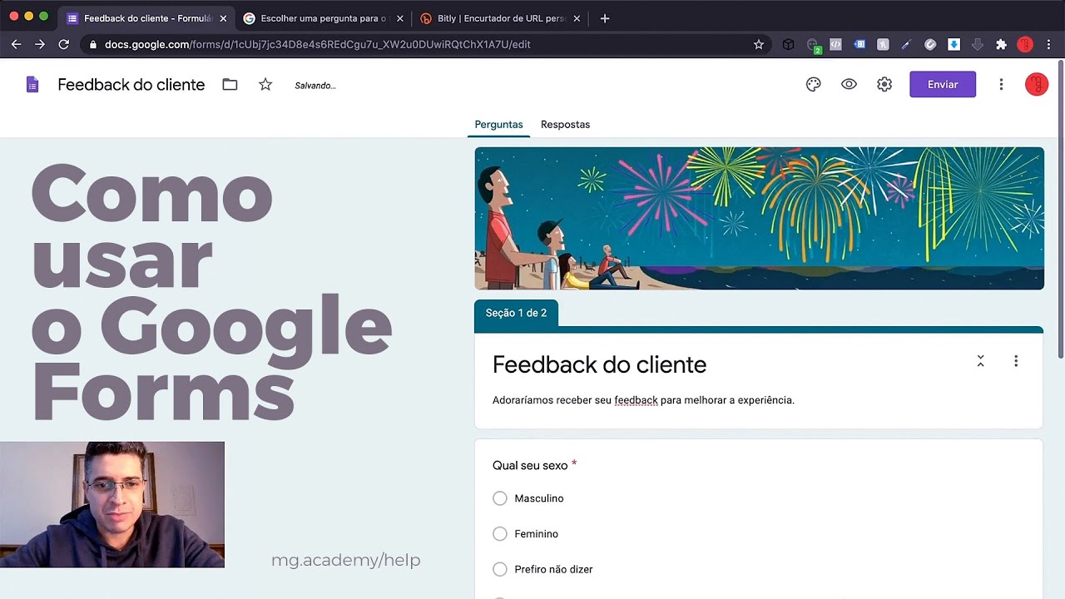Open the Chrome profile avatar

(1025, 44)
